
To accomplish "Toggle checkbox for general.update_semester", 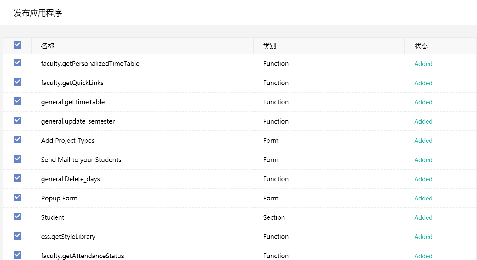I will pos(17,120).
